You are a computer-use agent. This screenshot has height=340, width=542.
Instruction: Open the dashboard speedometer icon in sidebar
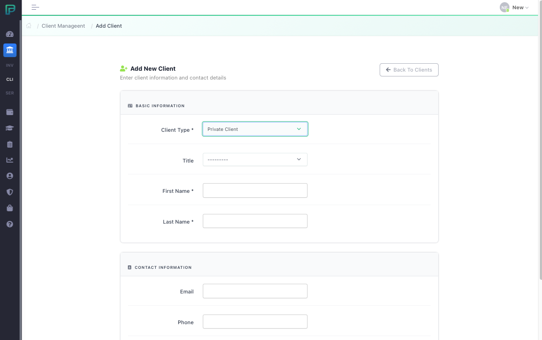tap(10, 34)
